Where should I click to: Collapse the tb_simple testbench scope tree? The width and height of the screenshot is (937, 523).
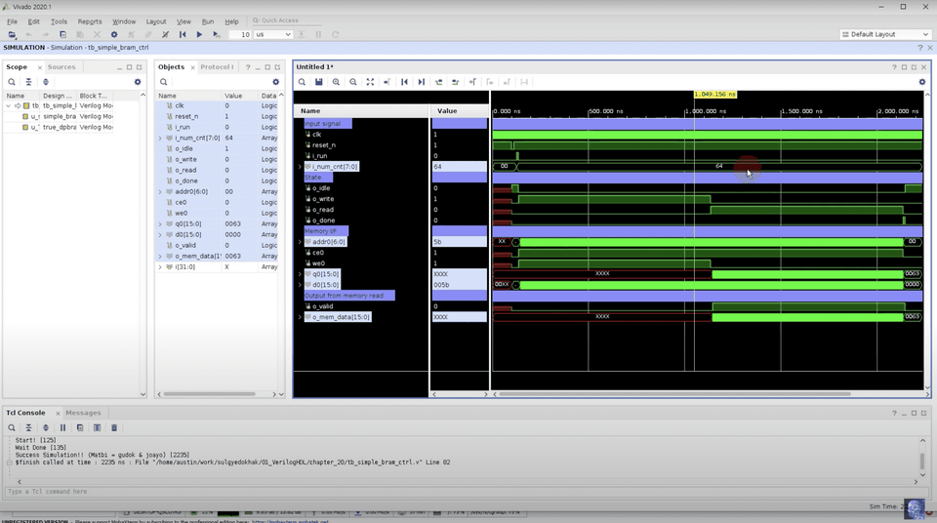click(9, 105)
